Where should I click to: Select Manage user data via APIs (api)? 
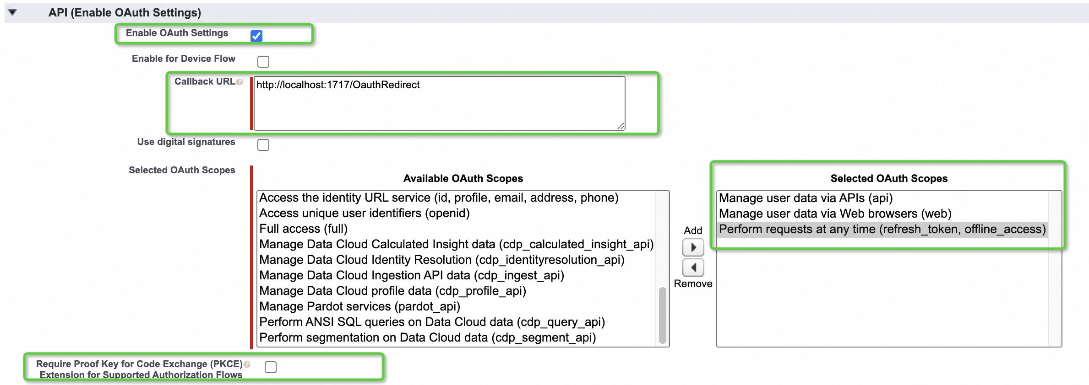[806, 198]
